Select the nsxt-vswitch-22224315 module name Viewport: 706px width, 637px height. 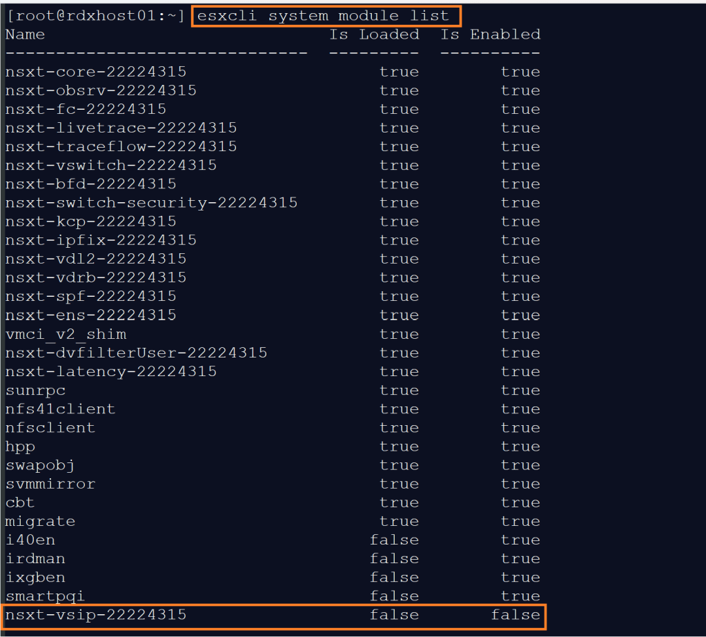tap(110, 165)
